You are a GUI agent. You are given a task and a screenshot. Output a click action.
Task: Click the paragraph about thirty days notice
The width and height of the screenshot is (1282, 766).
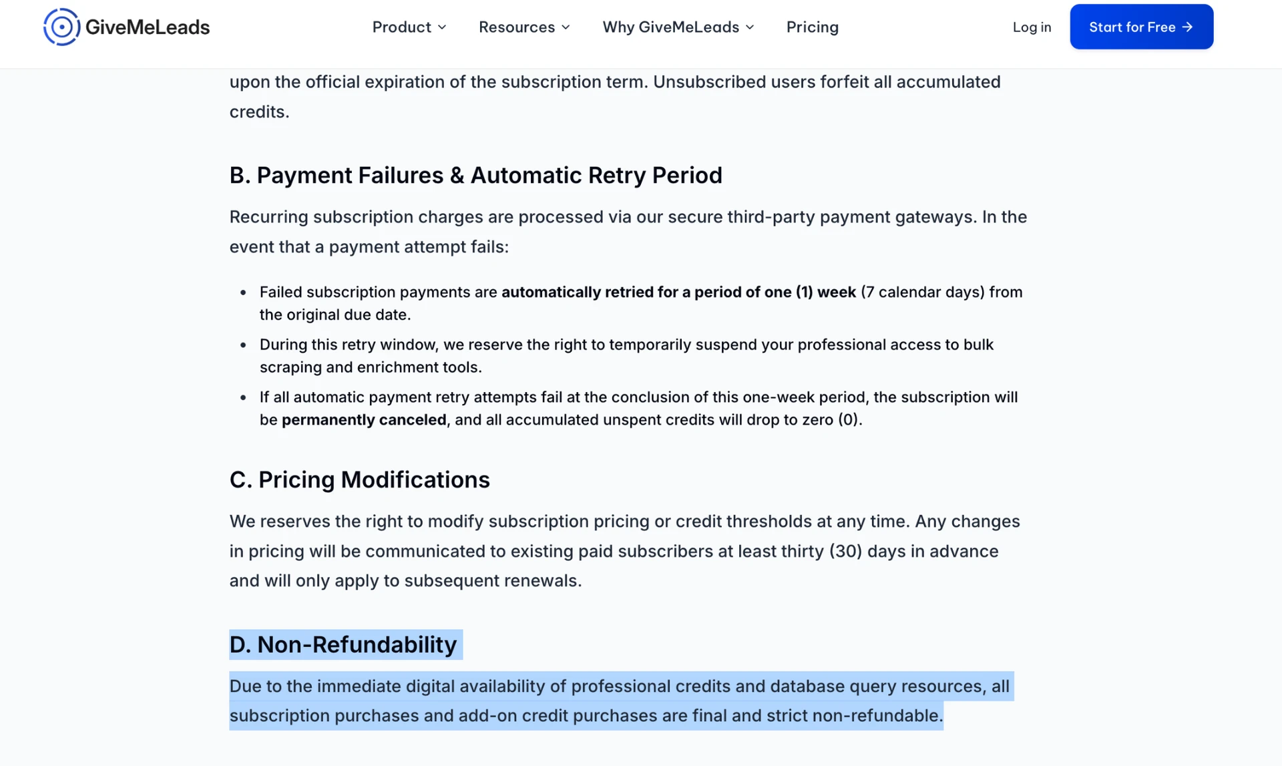[x=625, y=551]
